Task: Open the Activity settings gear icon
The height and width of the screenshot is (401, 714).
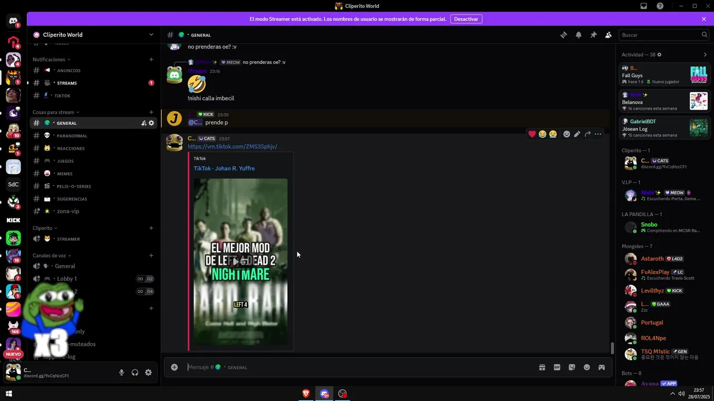Action: (659, 55)
